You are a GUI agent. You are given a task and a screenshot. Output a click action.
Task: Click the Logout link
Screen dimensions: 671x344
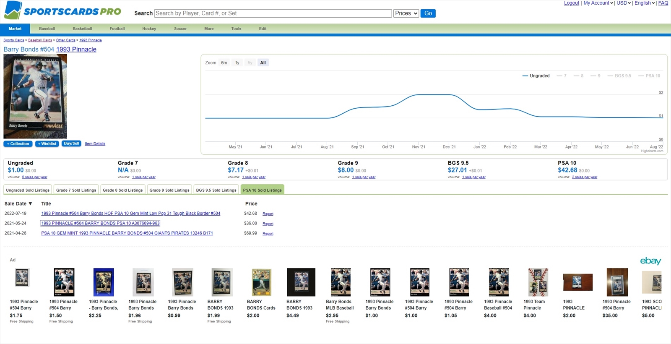571,3
